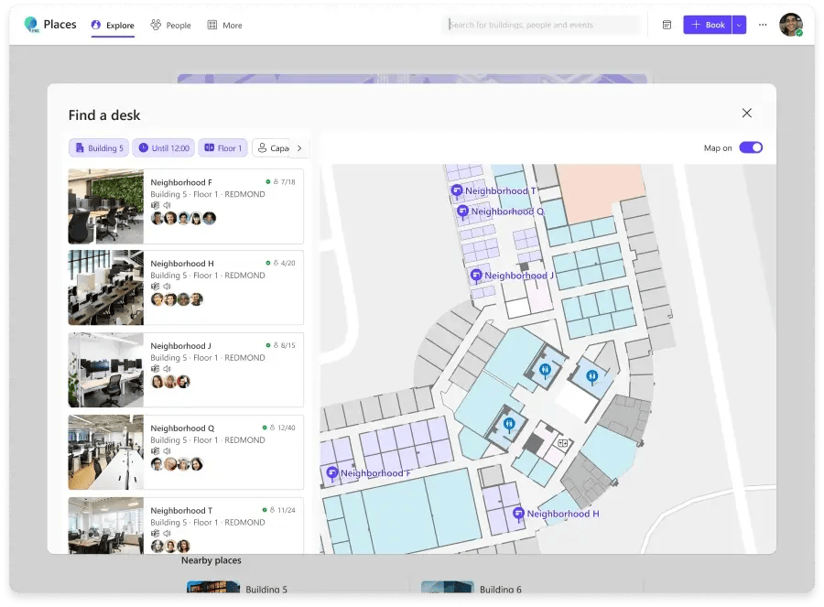Click the Book button
The image size is (824, 607).
tap(708, 25)
